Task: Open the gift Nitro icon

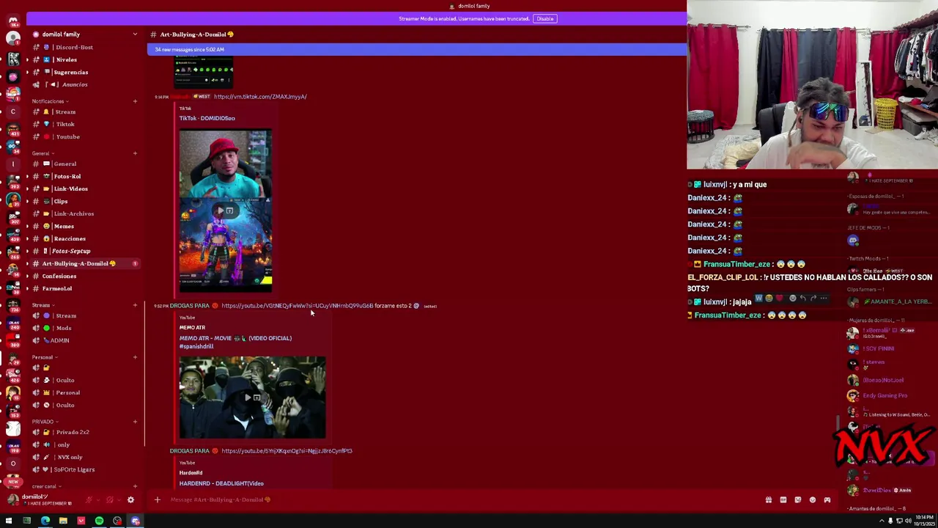Action: coord(769,500)
